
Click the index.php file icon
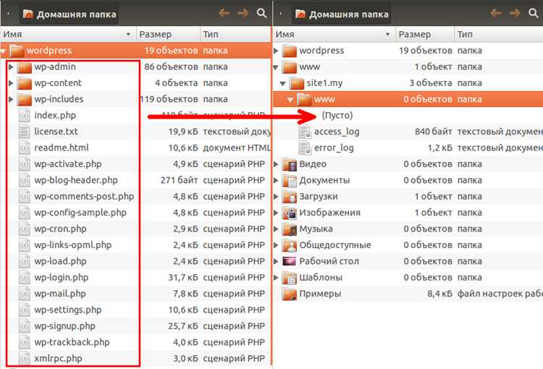24,115
